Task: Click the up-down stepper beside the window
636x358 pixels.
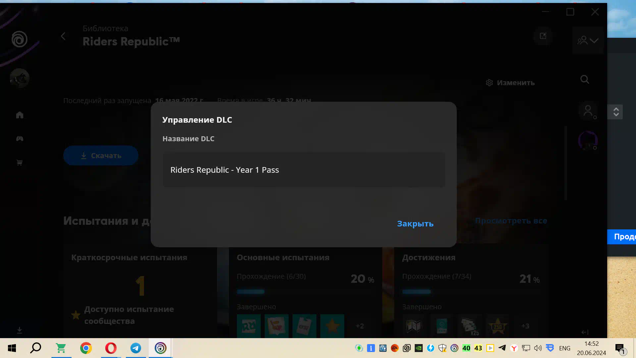Action: pos(616,112)
